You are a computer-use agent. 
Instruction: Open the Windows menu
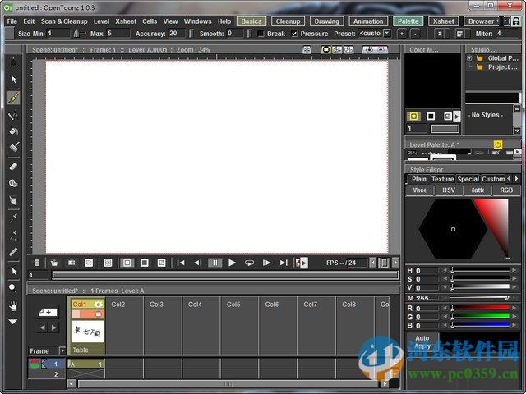197,21
